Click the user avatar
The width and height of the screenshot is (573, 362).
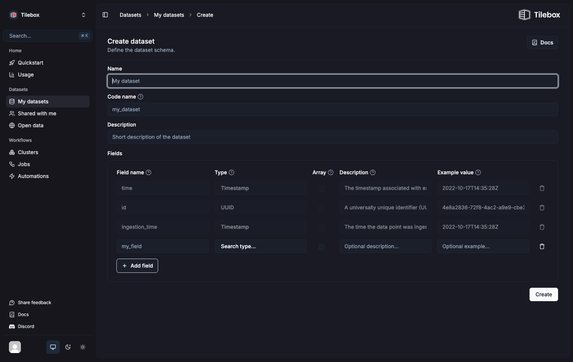(15, 347)
